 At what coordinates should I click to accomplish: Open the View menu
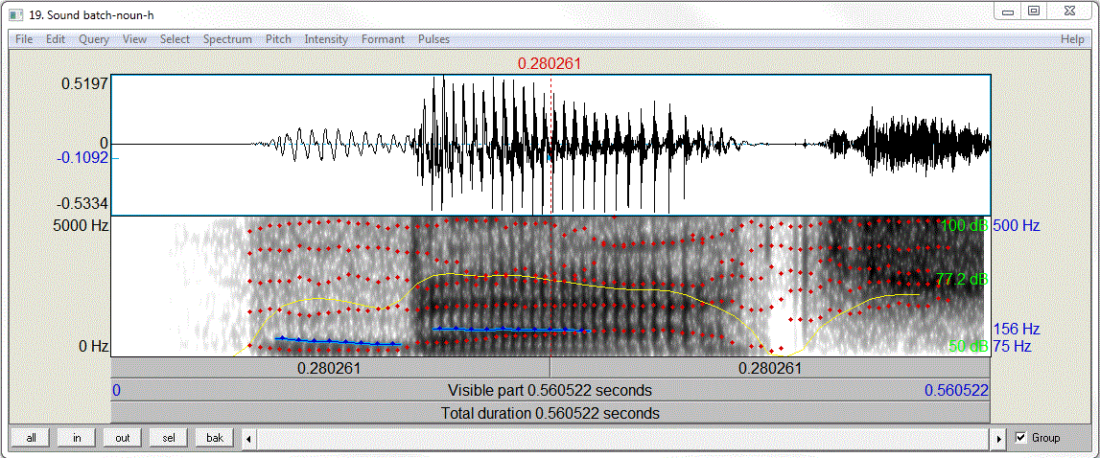coord(134,39)
